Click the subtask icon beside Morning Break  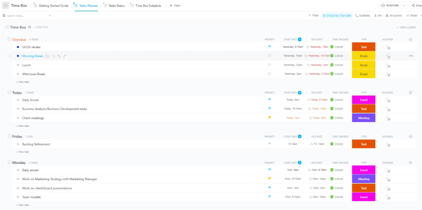(x=54, y=56)
